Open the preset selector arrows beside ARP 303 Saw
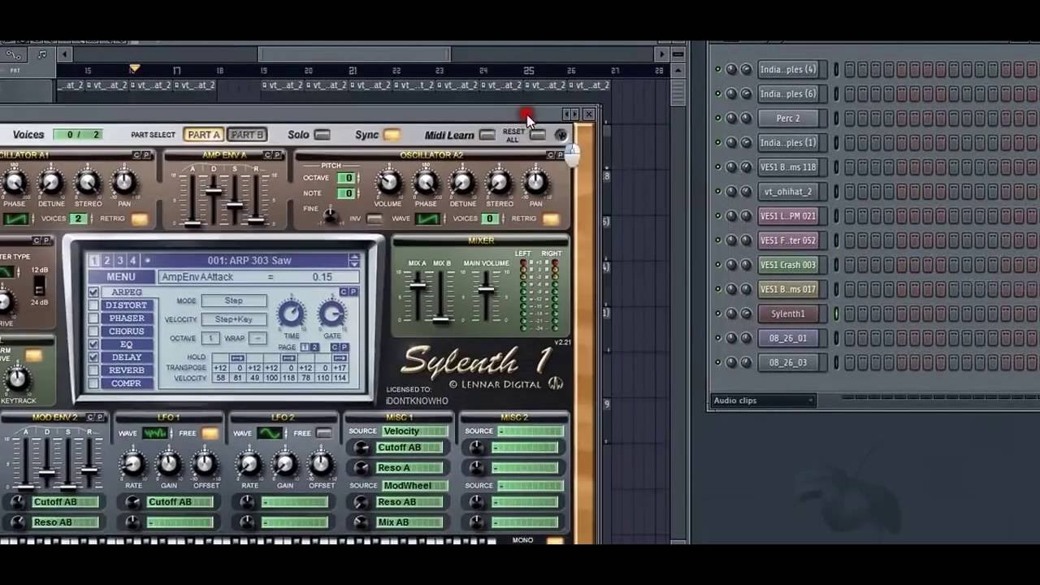This screenshot has width=1040, height=585. (x=353, y=261)
